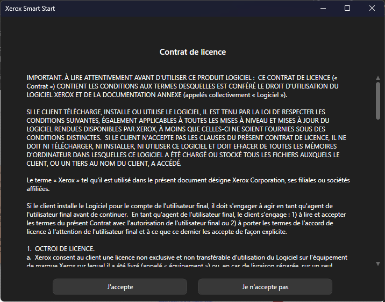
Task: Click the Xerox Smart Start title bar text
Action: click(30, 9)
